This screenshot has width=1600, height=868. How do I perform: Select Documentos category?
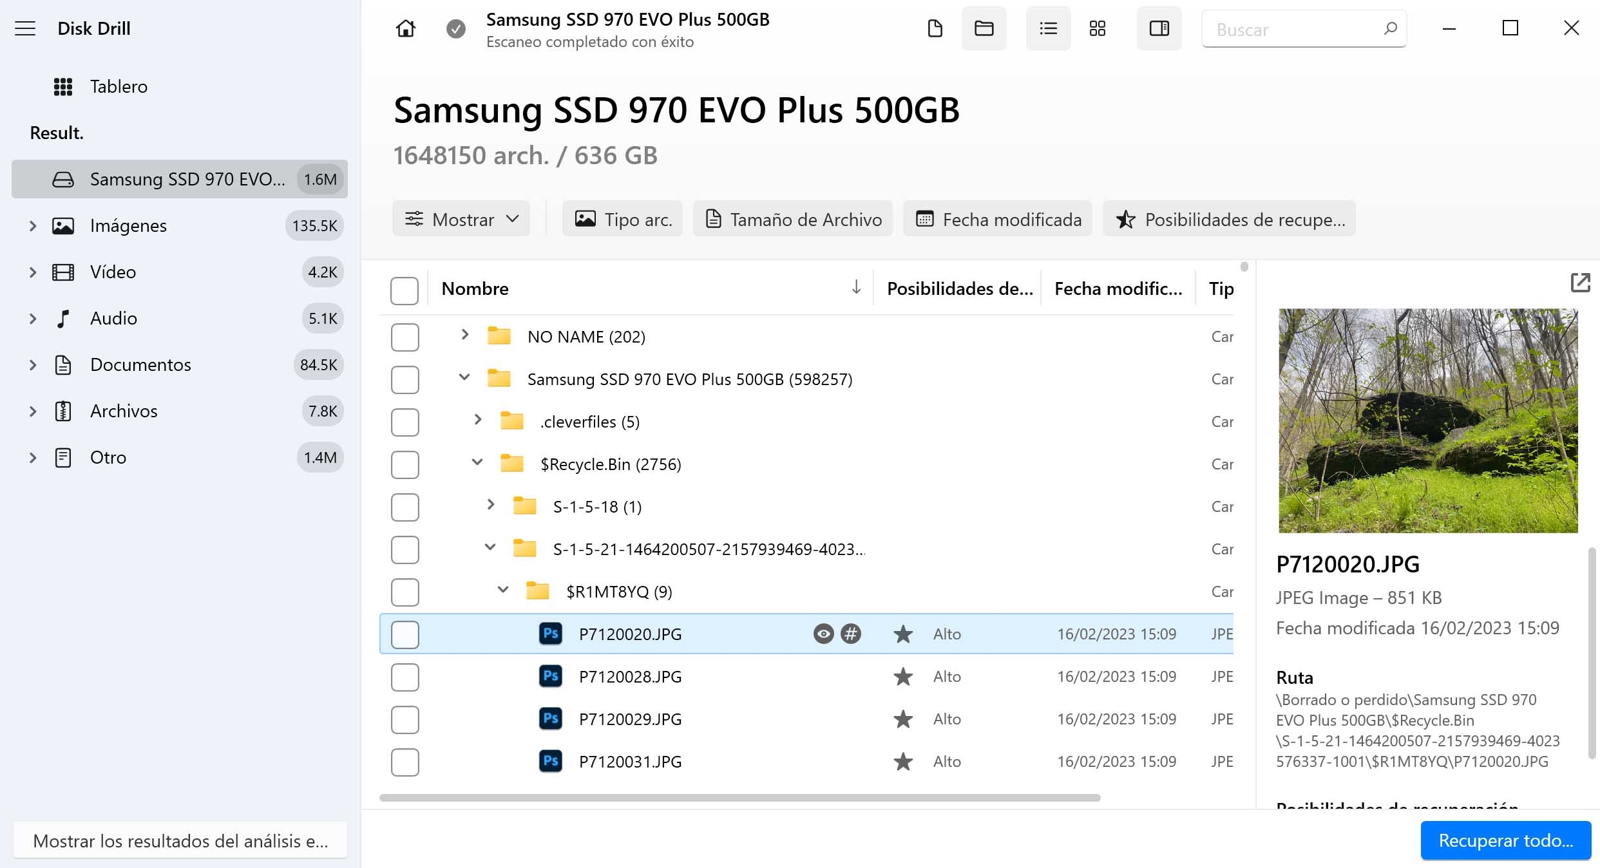[x=180, y=365]
